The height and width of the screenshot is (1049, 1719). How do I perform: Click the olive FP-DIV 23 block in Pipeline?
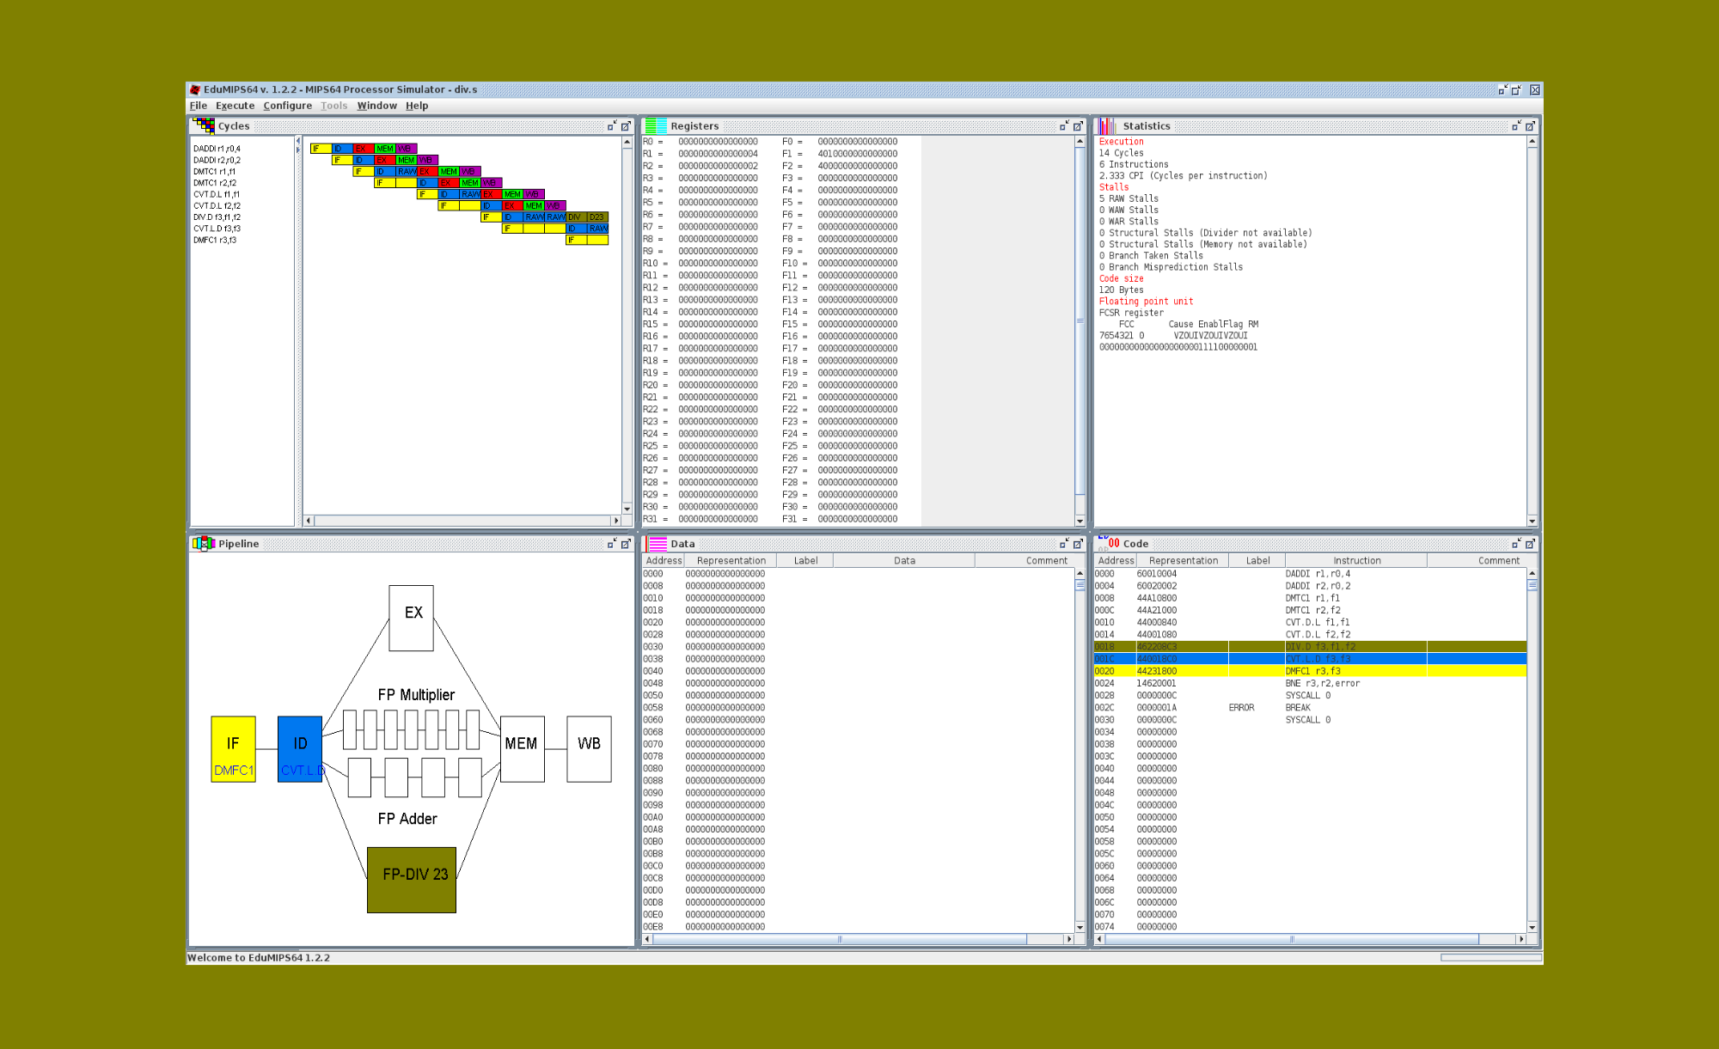coord(412,880)
